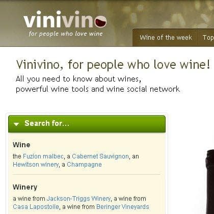Select the Champagne link
This screenshot has width=214, height=214.
click(x=84, y=165)
